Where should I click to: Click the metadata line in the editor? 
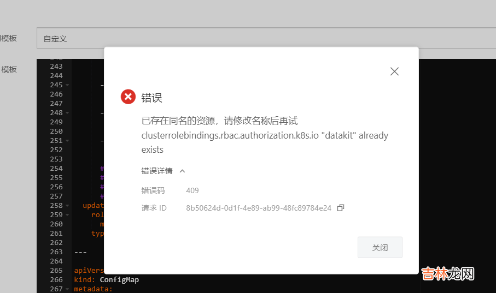point(92,289)
